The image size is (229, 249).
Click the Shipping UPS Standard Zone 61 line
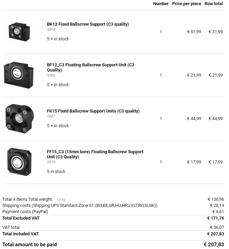point(80,206)
